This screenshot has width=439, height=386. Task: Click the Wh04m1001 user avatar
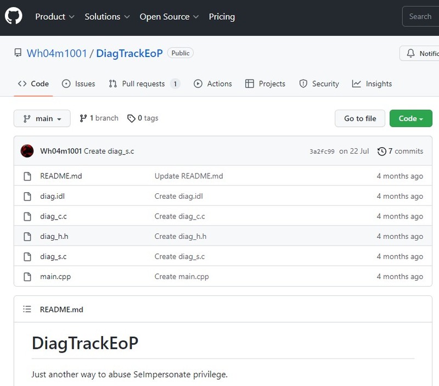point(27,151)
